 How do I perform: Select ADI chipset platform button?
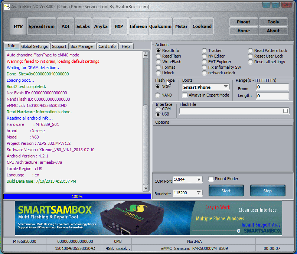(x=66, y=26)
